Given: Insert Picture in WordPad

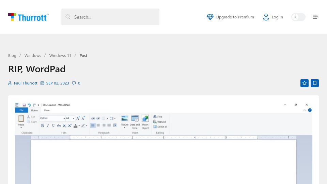Looking at the screenshot, I should tap(125, 122).
